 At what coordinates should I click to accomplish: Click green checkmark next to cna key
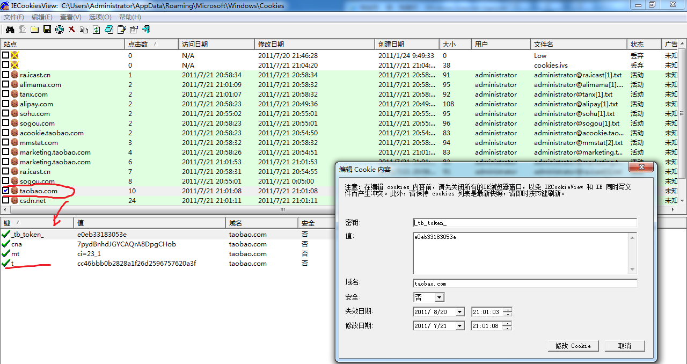[x=6, y=244]
